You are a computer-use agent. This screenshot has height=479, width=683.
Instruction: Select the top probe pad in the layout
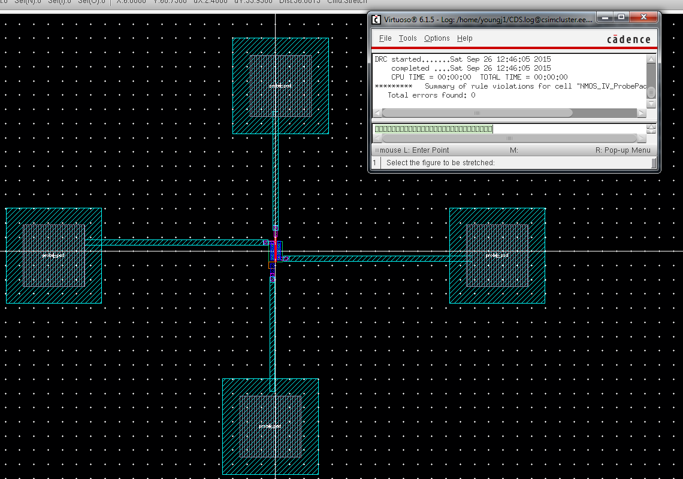pos(280,86)
